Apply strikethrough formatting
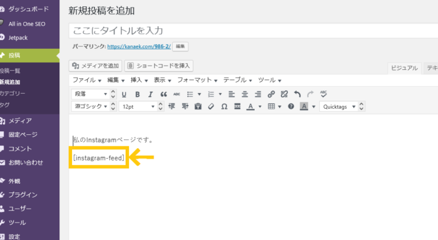This screenshot has height=240, width=438. [176, 94]
